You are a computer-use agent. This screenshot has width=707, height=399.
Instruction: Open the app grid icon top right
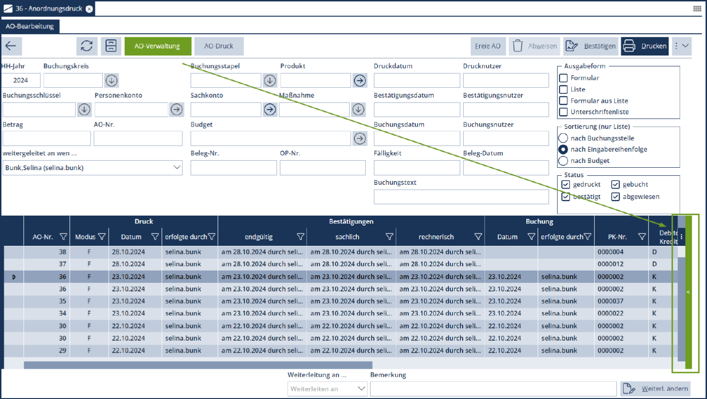point(697,9)
